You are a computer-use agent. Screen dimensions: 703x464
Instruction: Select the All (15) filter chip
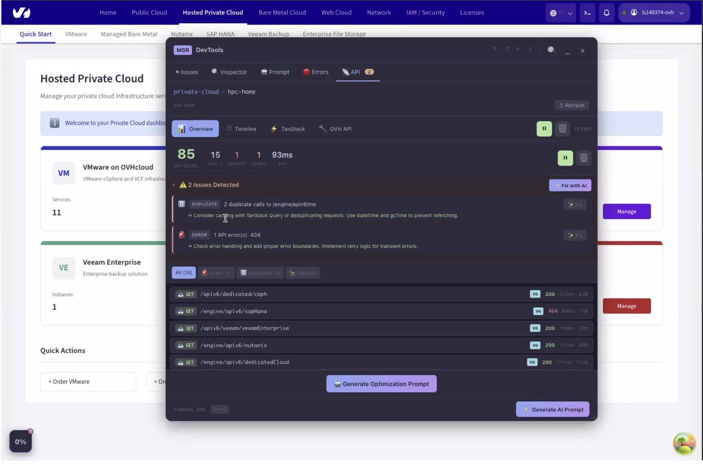183,273
